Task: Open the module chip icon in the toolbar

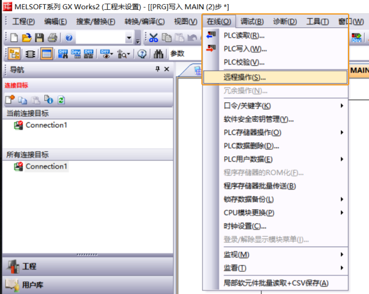Action: (x=30, y=54)
